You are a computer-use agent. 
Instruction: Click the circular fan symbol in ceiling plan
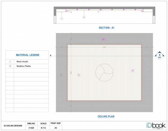tap(104, 73)
